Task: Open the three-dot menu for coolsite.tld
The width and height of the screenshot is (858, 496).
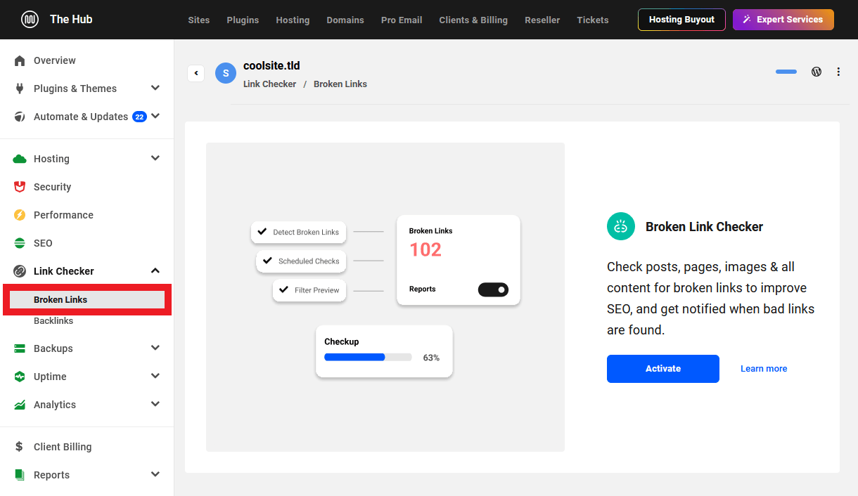Action: coord(838,72)
